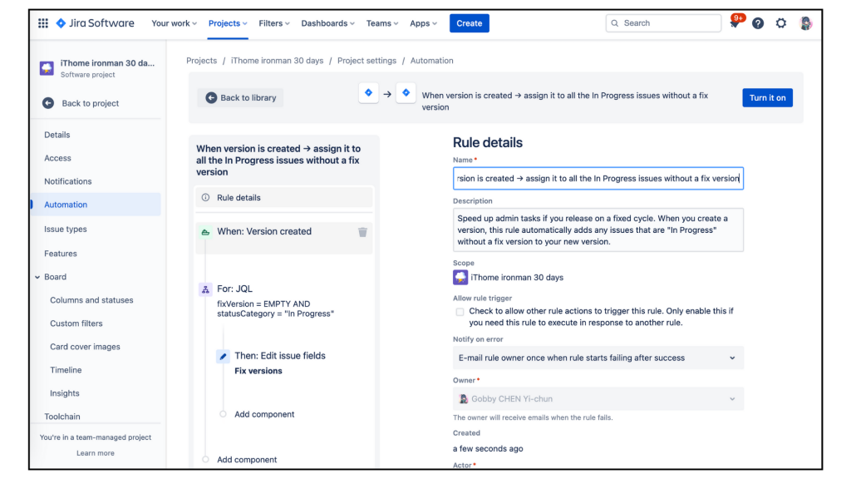Open Custom filters settings
Viewport: 851px width, 479px height.
(x=76, y=323)
